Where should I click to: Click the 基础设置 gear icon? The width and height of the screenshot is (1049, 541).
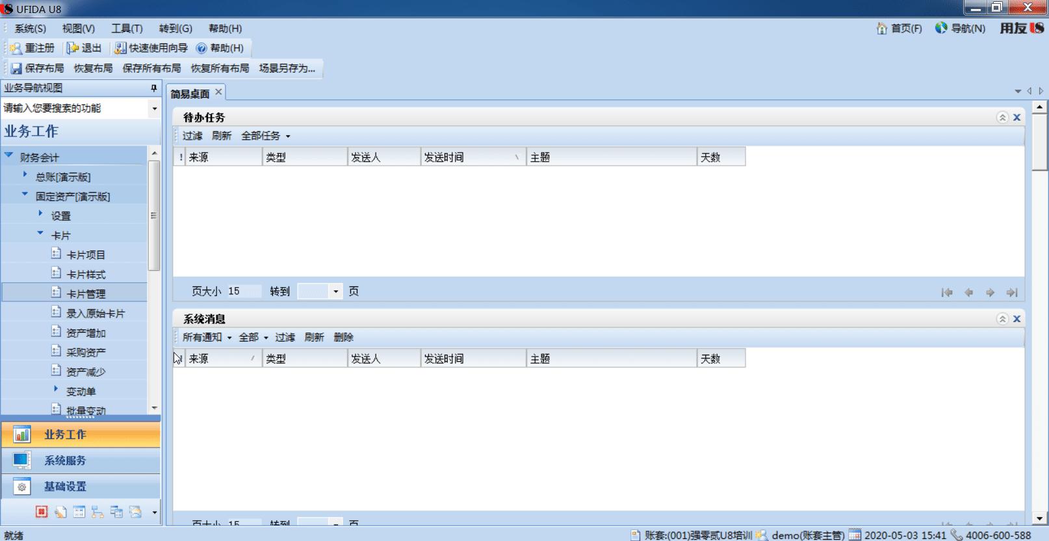22,486
